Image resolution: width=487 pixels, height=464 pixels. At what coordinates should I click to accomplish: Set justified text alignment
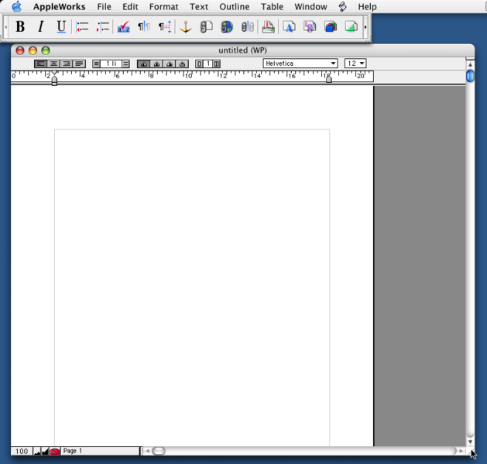pyautogui.click(x=79, y=64)
